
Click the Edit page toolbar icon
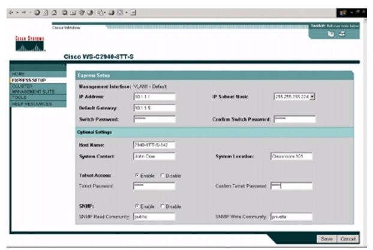(120, 13)
